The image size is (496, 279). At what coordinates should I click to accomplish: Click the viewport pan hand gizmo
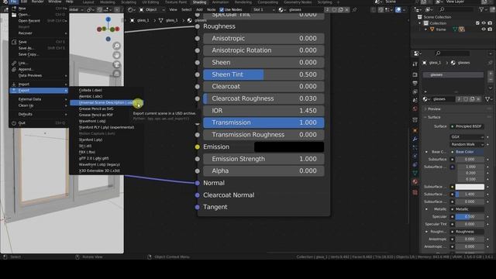coord(117,55)
